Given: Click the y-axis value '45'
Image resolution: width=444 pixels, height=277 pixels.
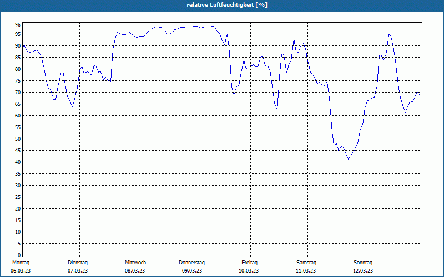Looking at the screenshot, I should coord(18,150).
